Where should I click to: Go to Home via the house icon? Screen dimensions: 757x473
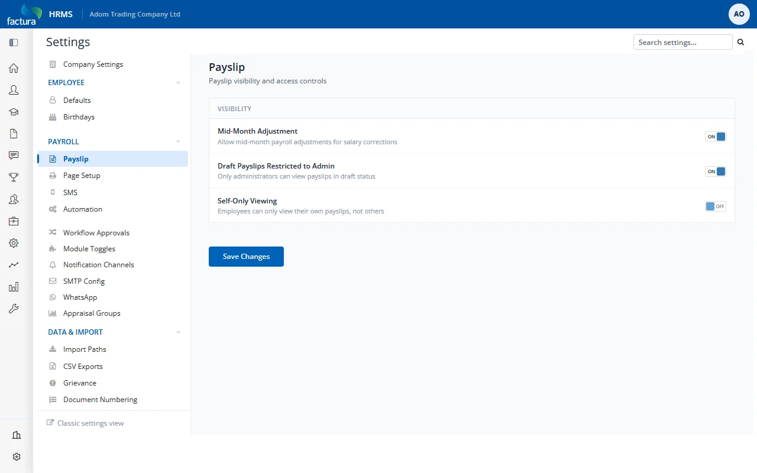coord(14,68)
